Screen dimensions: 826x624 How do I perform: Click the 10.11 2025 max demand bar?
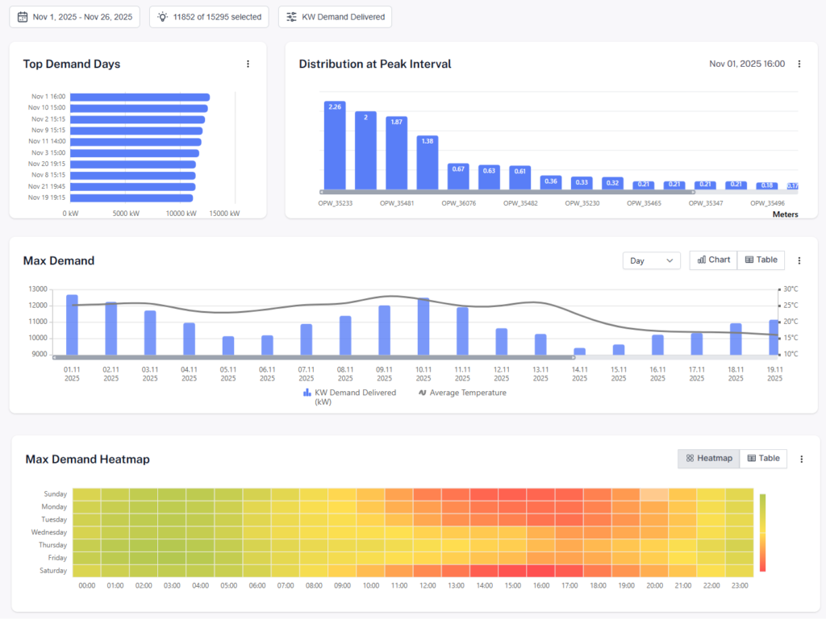coord(423,327)
